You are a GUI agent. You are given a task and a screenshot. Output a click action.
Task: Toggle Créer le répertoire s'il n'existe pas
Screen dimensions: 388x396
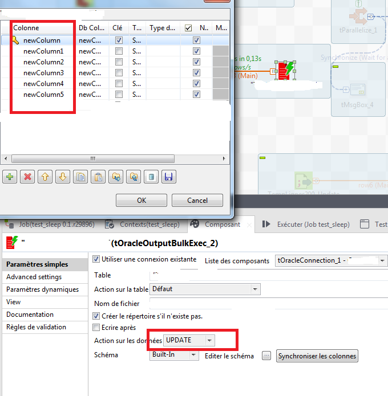click(96, 316)
